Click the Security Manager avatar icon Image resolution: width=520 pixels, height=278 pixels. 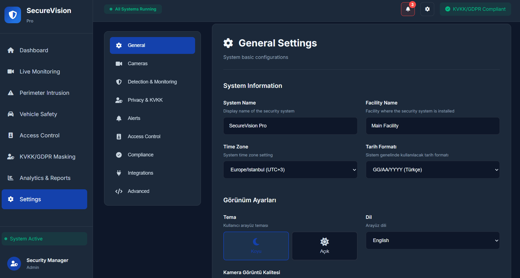click(x=14, y=264)
